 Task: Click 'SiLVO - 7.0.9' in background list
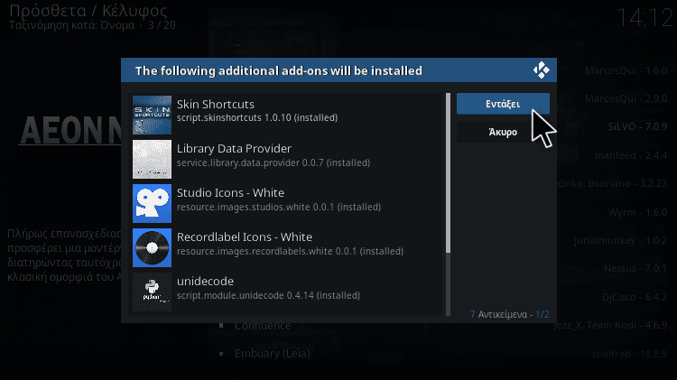coord(637,126)
